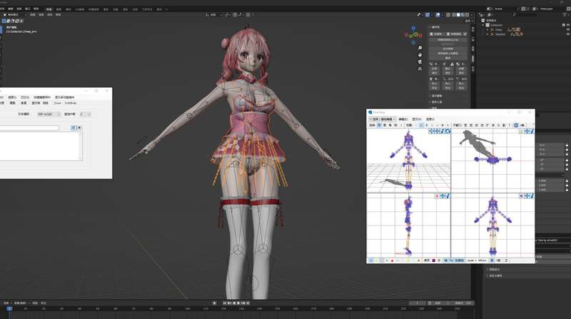Image resolution: width=571 pixels, height=319 pixels.
Task: Click the play animation button in timeline
Action: click(239, 303)
